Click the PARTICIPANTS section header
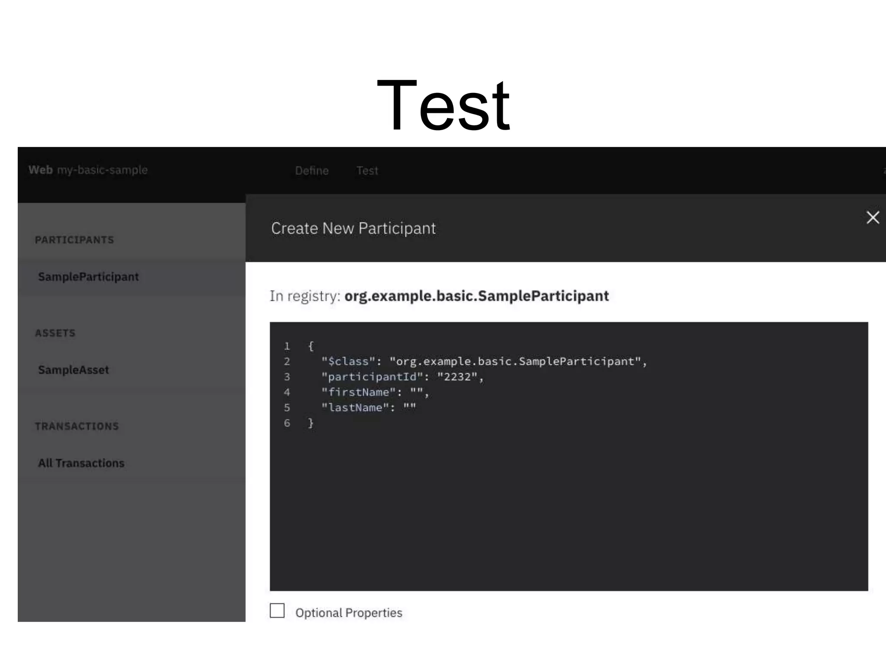This screenshot has width=886, height=664. click(x=74, y=240)
